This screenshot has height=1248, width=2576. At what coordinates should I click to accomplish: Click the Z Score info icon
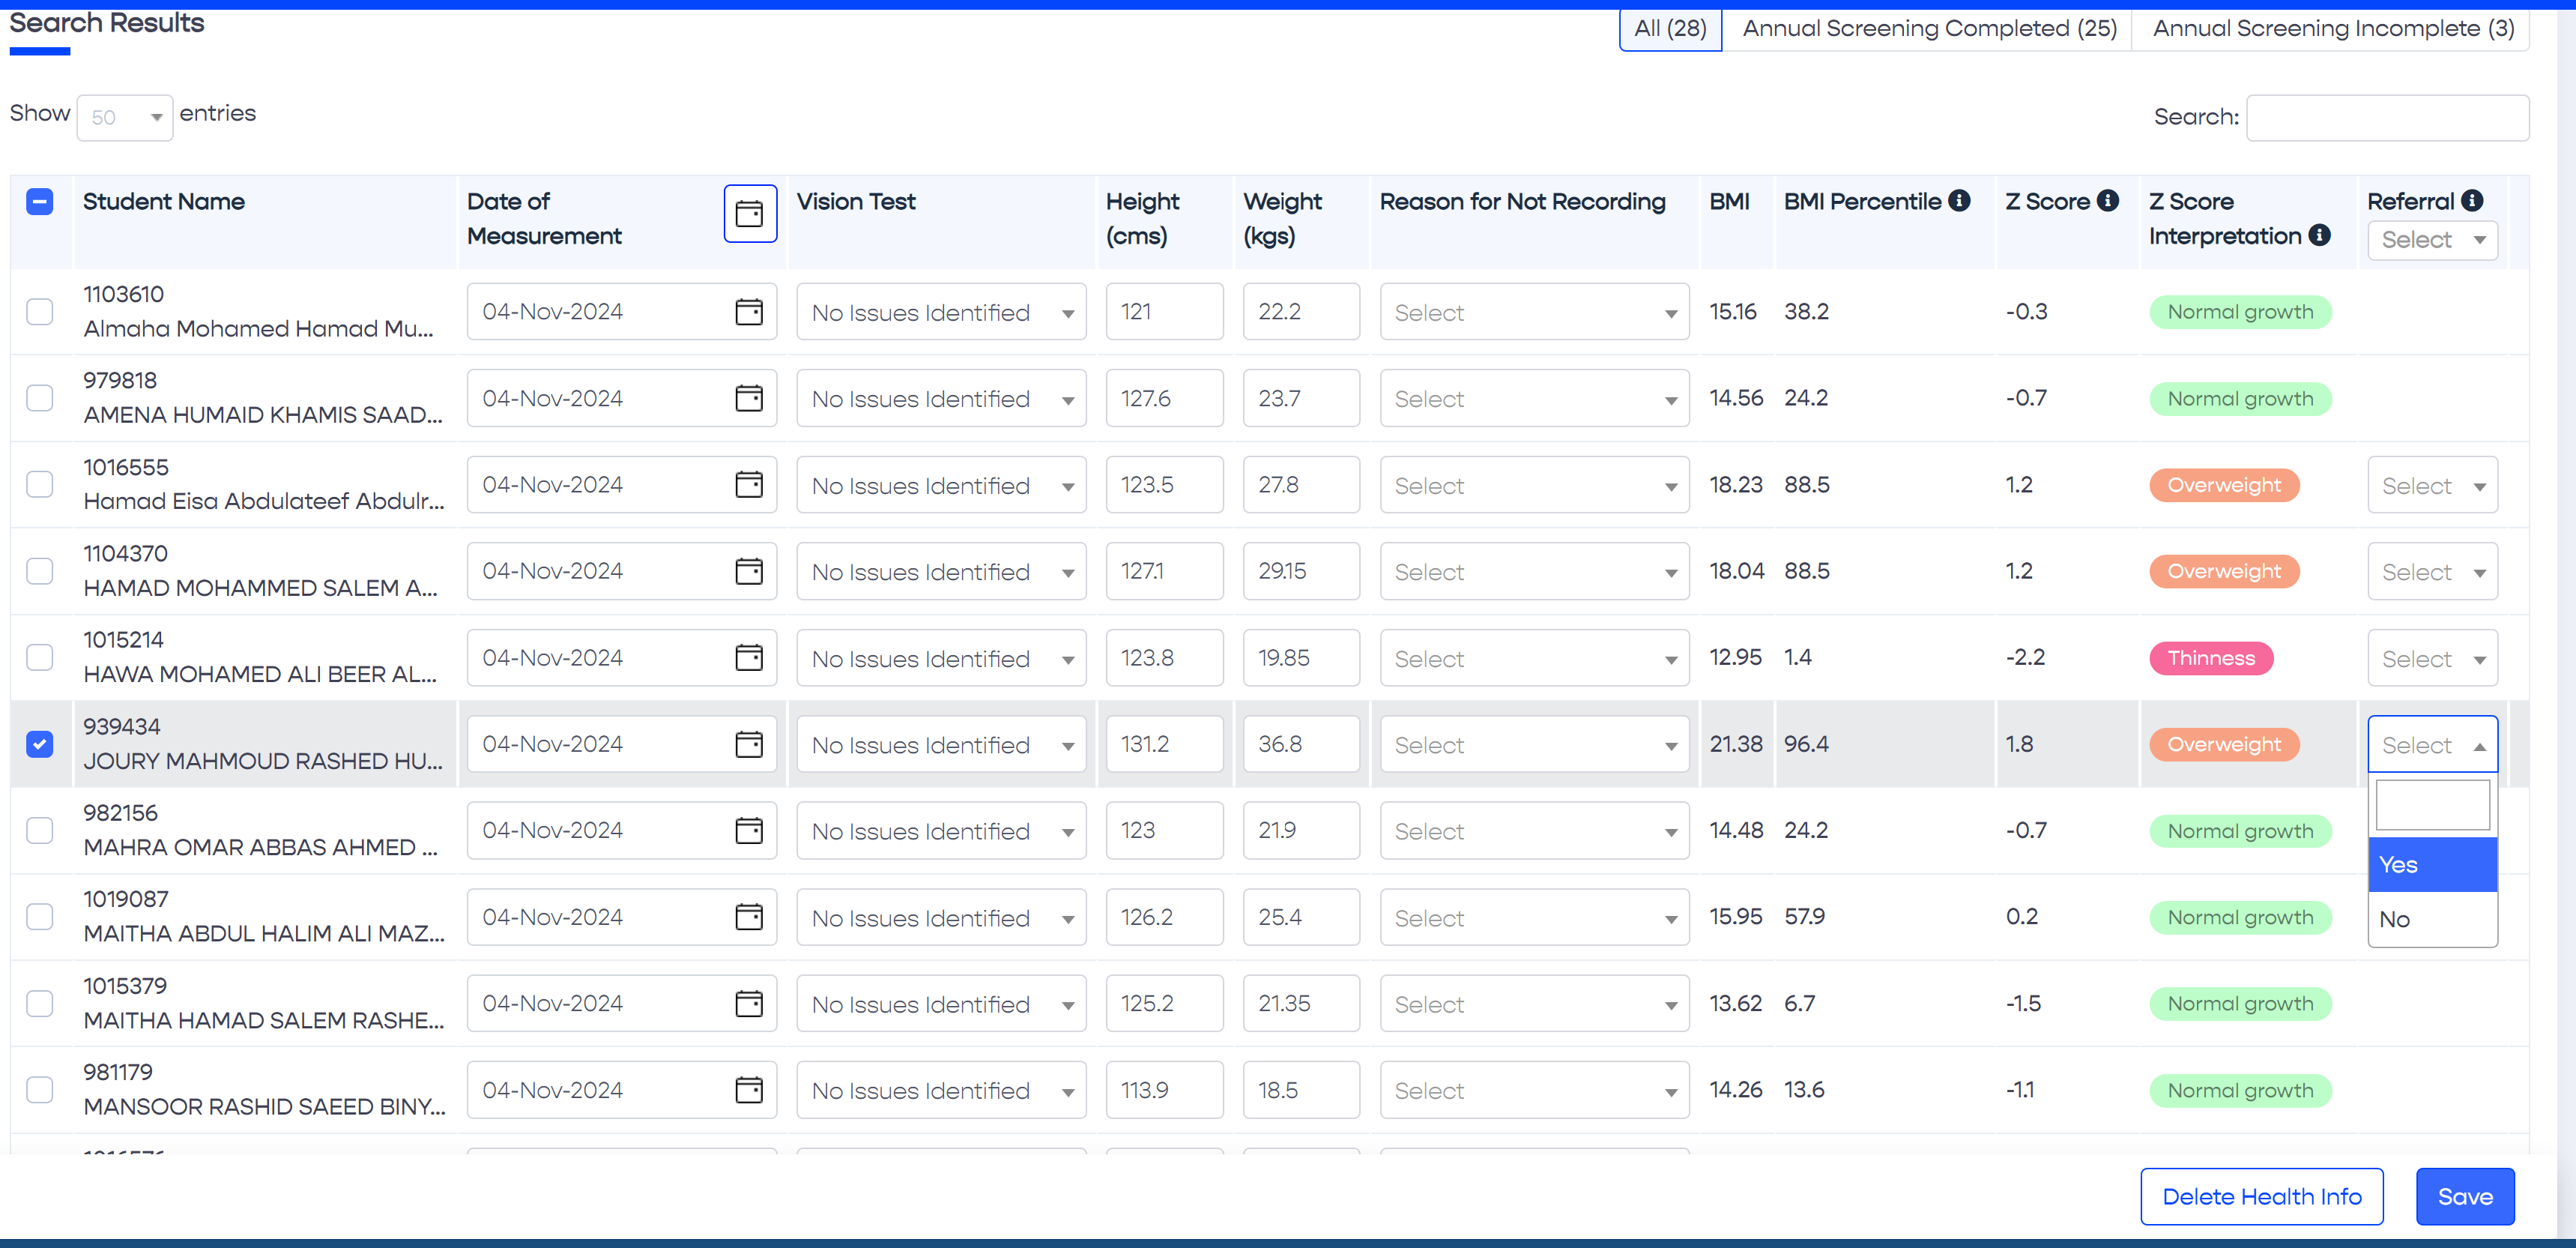click(x=2108, y=201)
